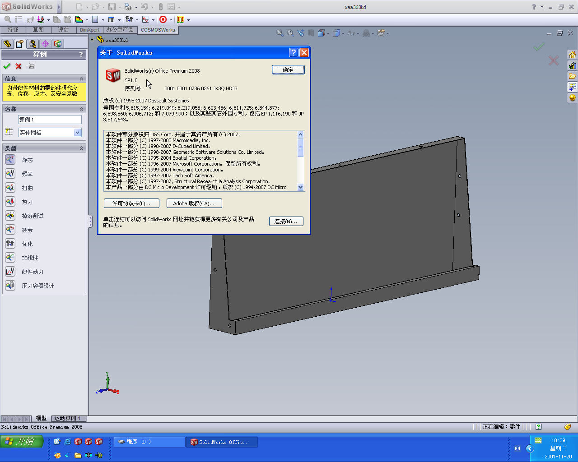Click the Zoom to Fit icon in the view toolbar
The width and height of the screenshot is (578, 462).
[280, 33]
